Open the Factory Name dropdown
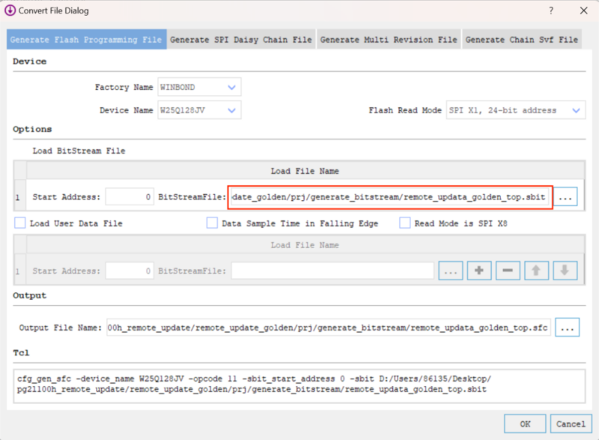The image size is (599, 440). click(198, 88)
